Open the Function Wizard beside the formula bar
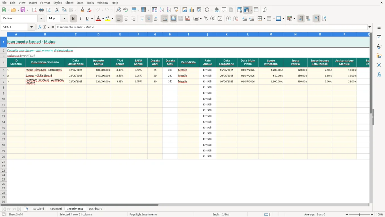Image resolution: width=385 pixels, height=217 pixels. tap(40, 27)
